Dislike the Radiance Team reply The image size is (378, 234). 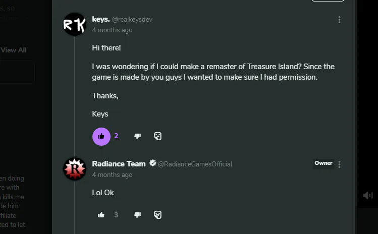[137, 215]
